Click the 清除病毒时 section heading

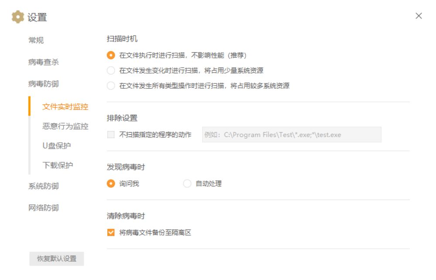126,216
